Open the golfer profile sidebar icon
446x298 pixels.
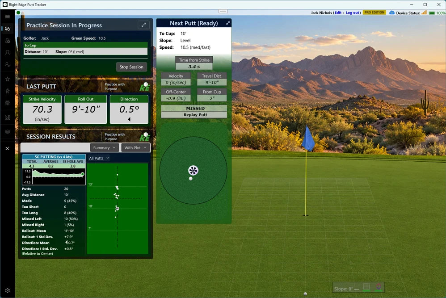pos(8,53)
